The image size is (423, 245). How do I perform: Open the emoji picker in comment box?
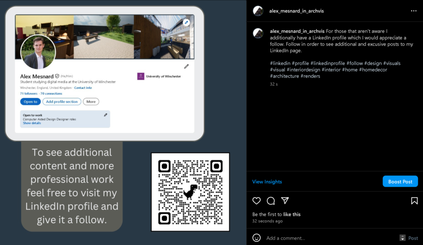pos(257,238)
